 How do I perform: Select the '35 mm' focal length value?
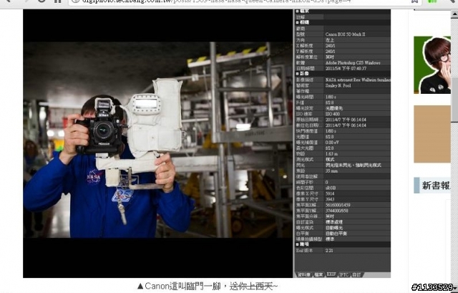click(331, 170)
